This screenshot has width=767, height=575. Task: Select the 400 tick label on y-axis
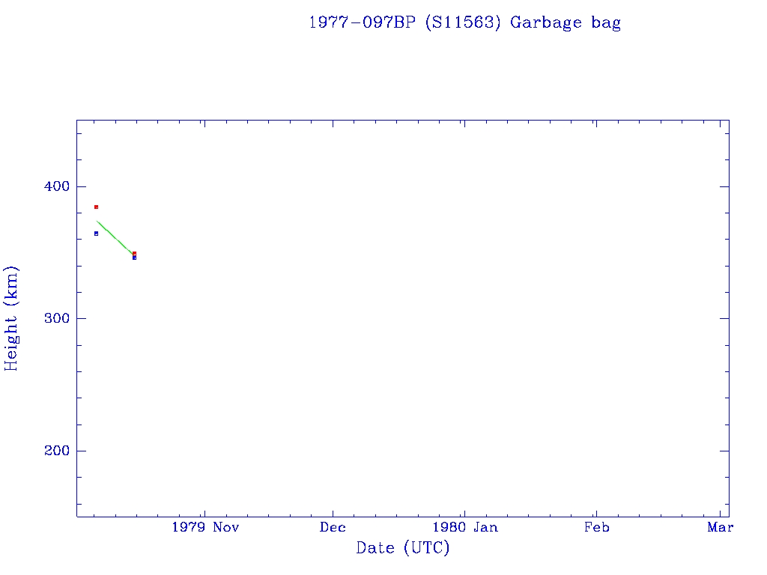[x=52, y=186]
